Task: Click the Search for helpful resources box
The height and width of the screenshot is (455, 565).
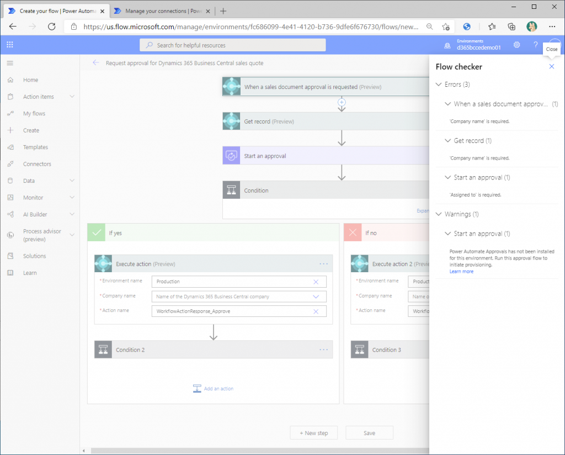Action: tap(233, 45)
